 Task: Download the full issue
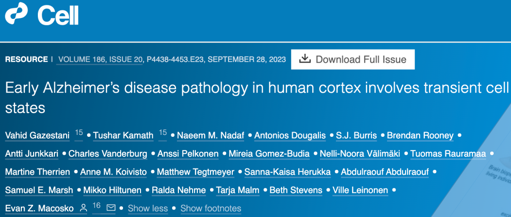click(x=352, y=59)
